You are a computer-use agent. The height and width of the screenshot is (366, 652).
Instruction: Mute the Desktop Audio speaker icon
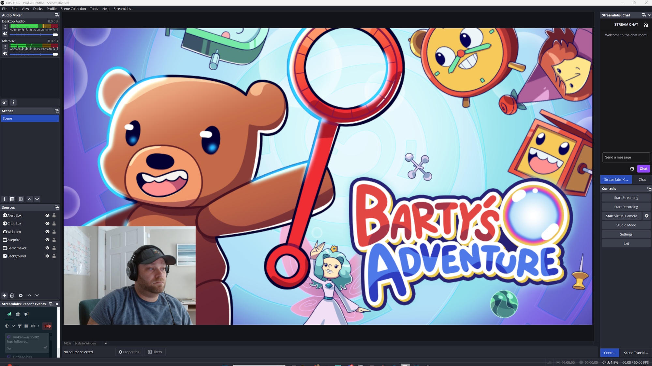click(x=5, y=34)
